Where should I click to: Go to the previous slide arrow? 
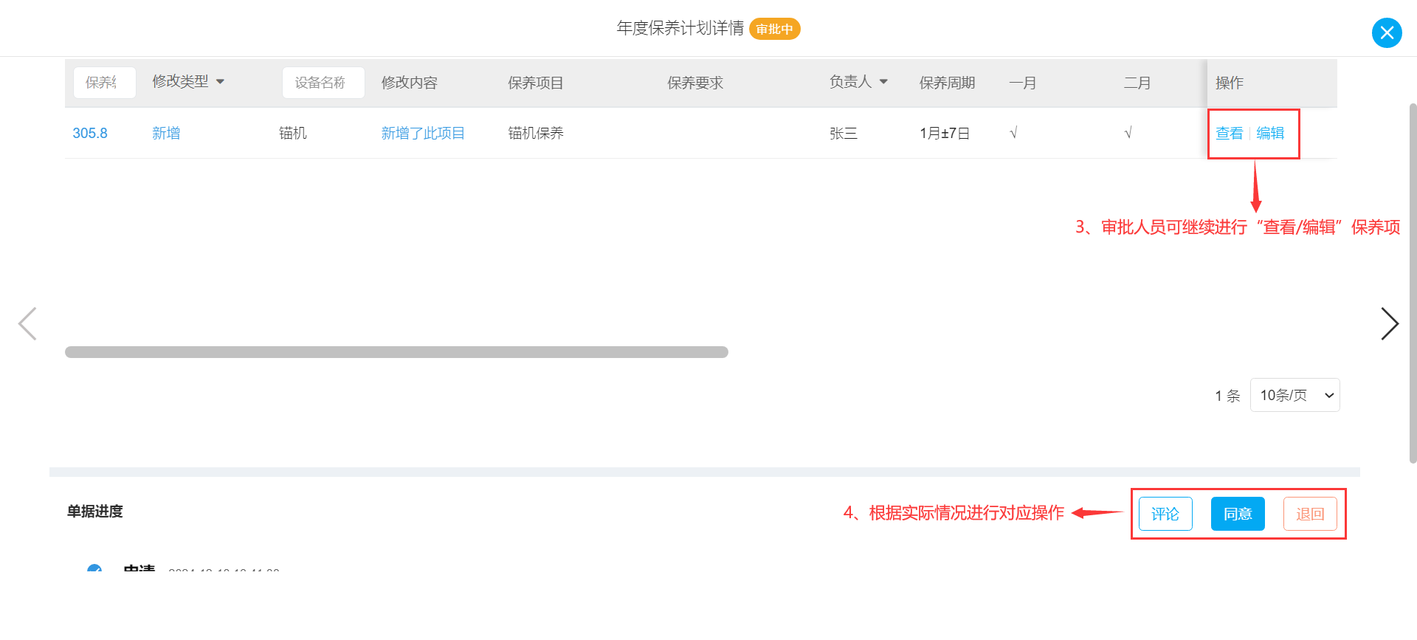pyautogui.click(x=27, y=323)
